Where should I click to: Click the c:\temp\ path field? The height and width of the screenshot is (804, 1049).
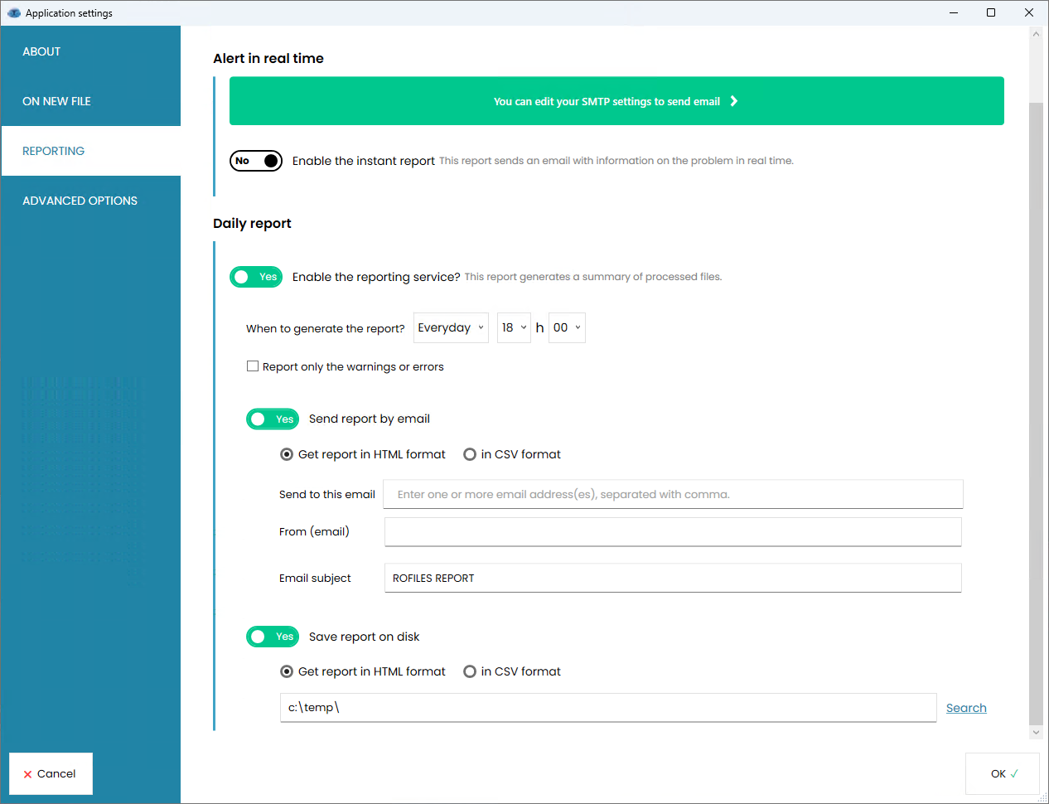608,708
